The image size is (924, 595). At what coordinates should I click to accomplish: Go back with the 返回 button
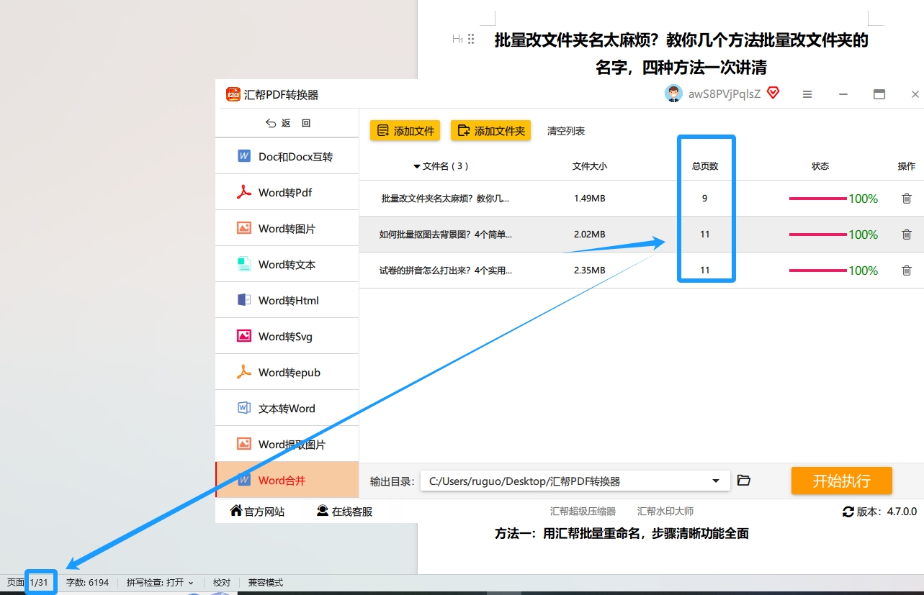(x=287, y=123)
